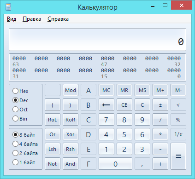Click the backspace arrow button
The width and height of the screenshot is (195, 179).
point(106,105)
